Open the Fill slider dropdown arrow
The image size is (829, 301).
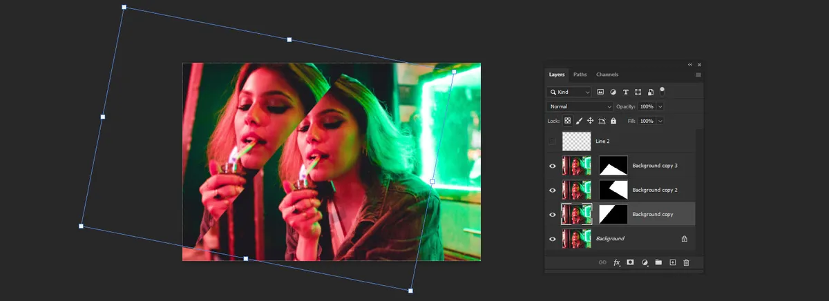(x=660, y=121)
